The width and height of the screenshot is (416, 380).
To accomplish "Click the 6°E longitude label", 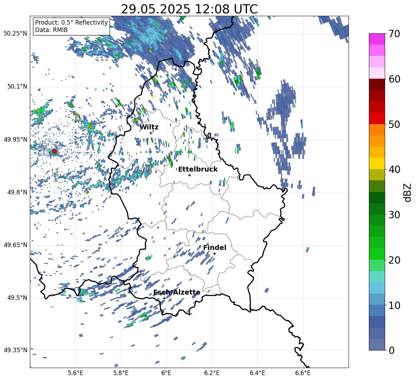I will click(166, 373).
